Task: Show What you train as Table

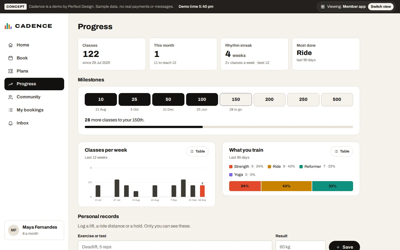Action: (x=342, y=151)
